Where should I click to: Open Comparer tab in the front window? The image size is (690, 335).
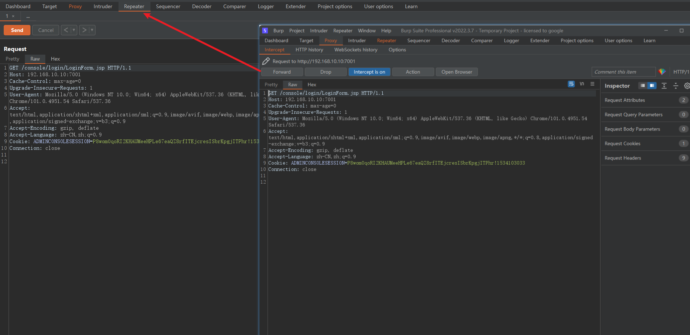click(x=482, y=41)
